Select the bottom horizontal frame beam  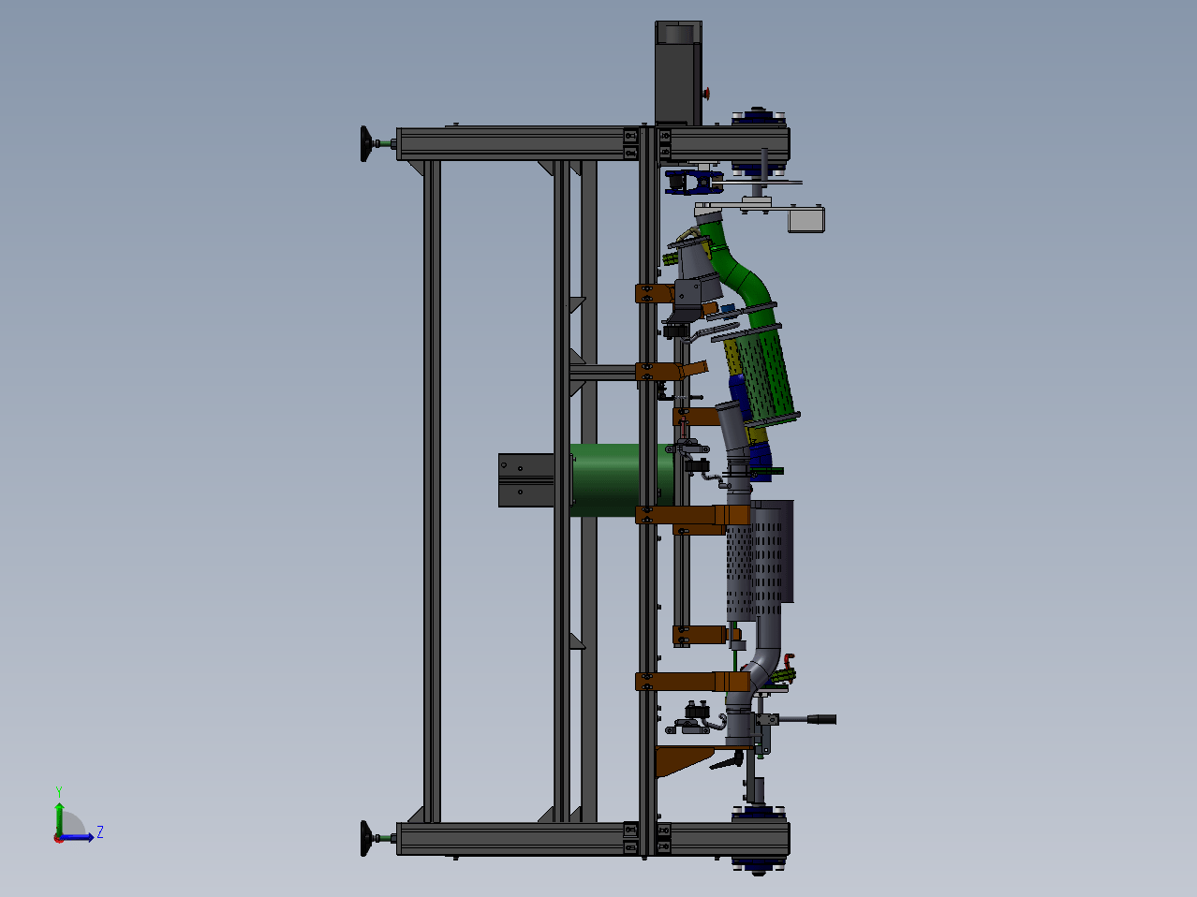[x=593, y=839]
